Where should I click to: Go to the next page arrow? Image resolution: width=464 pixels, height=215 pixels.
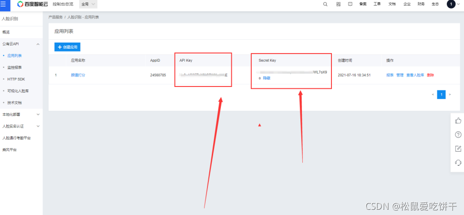click(x=450, y=95)
